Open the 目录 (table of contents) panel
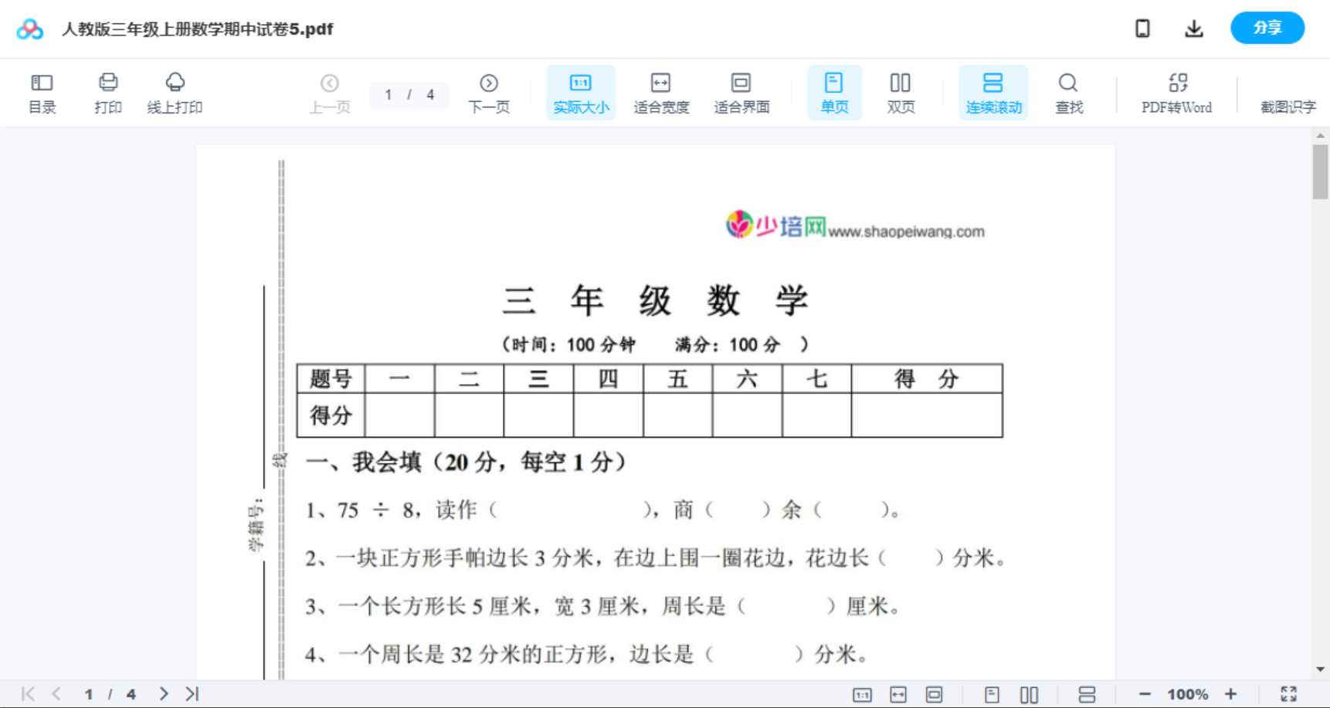The image size is (1330, 708). pyautogui.click(x=42, y=92)
